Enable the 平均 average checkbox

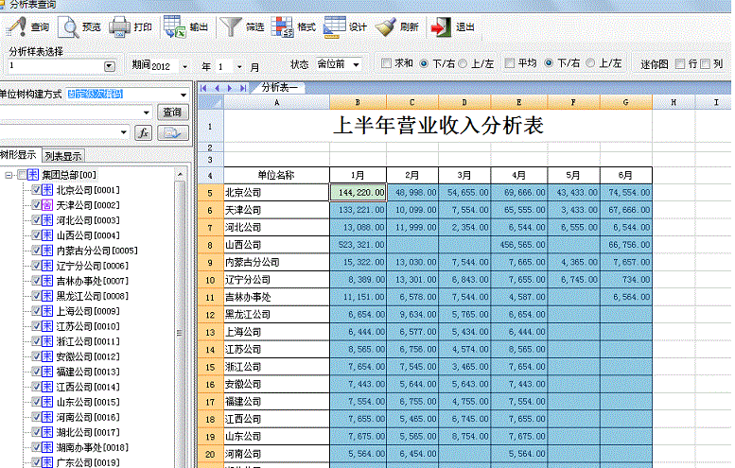click(x=510, y=63)
